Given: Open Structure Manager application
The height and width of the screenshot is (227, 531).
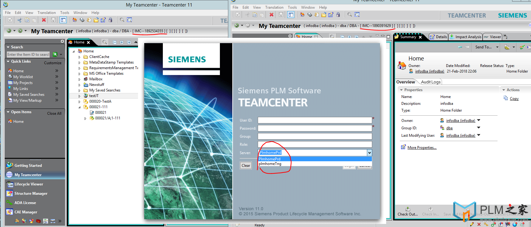Looking at the screenshot, I should [x=31, y=194].
